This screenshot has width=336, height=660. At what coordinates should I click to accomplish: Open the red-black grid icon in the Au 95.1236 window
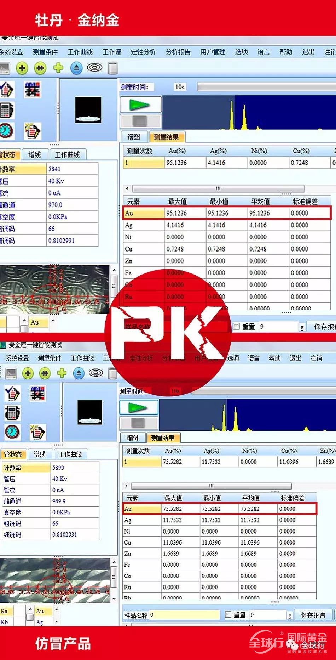click(x=32, y=89)
